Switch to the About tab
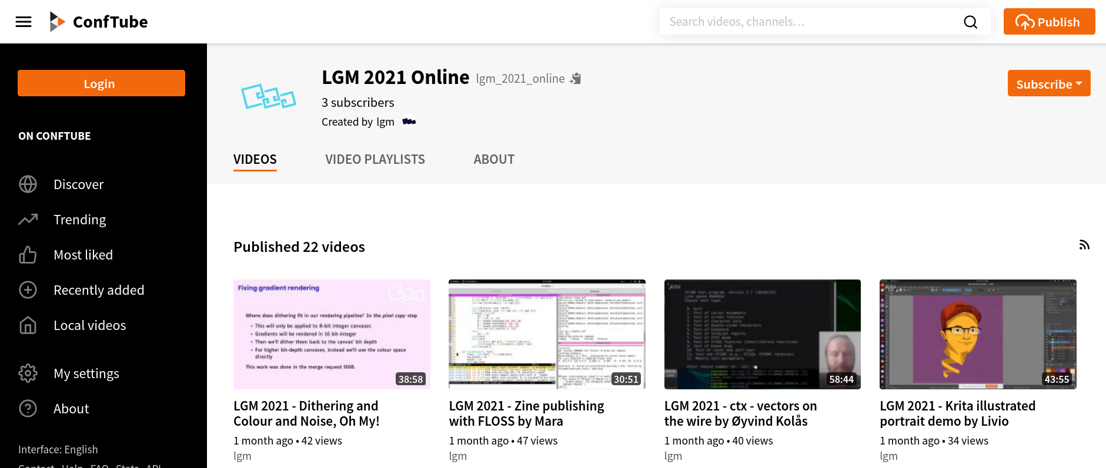Image resolution: width=1106 pixels, height=468 pixels. [494, 159]
